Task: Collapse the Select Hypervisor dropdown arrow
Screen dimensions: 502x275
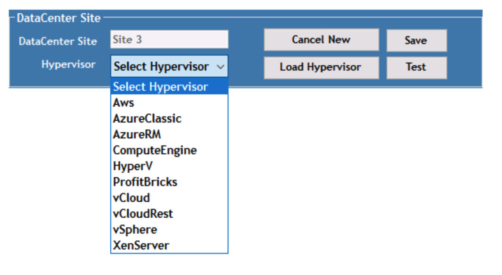Action: [x=221, y=67]
